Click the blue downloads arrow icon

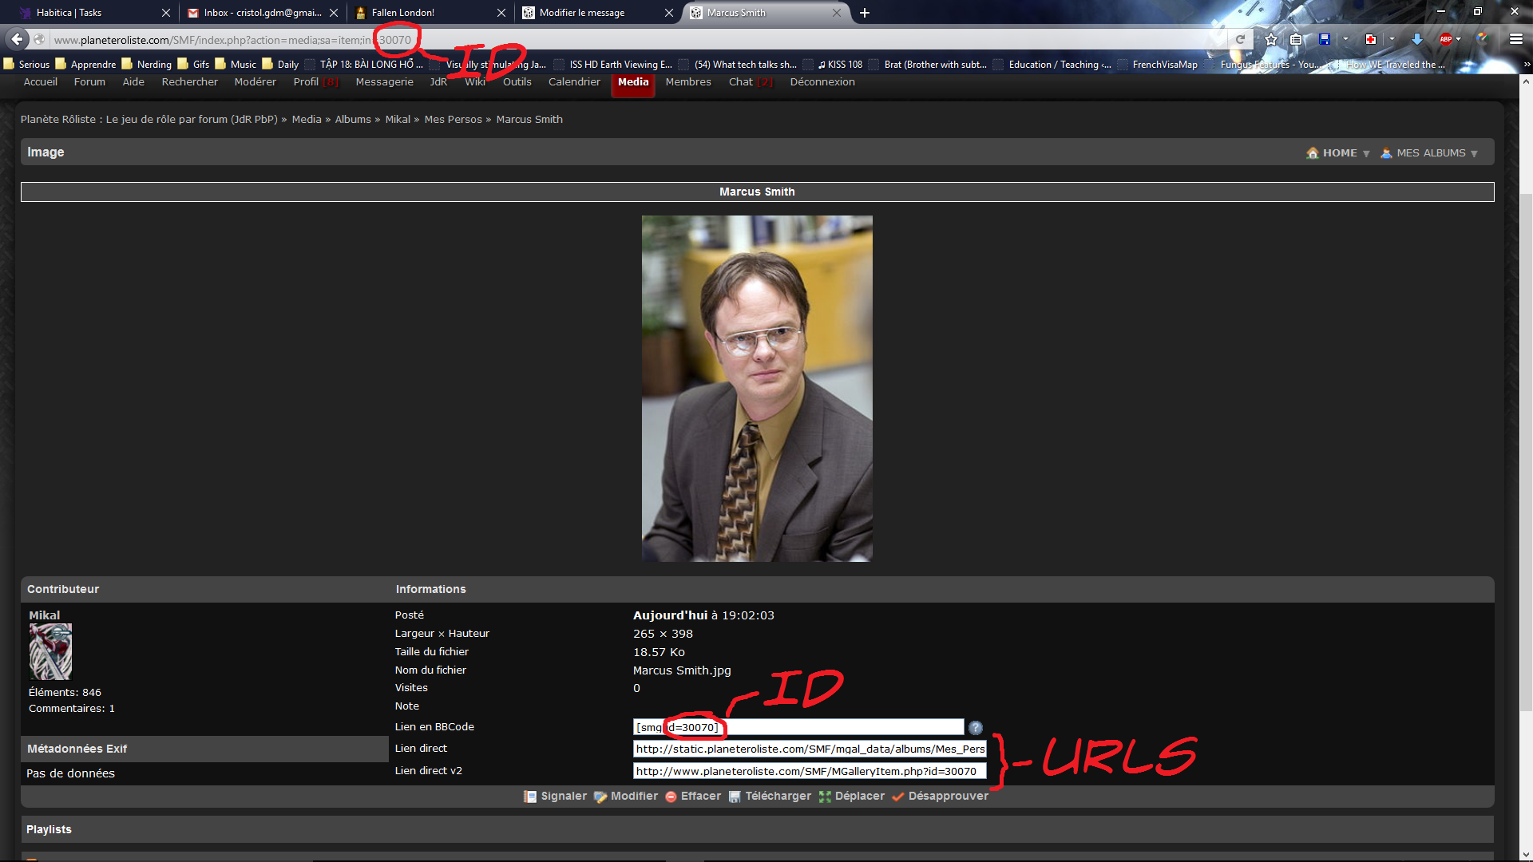point(1416,39)
